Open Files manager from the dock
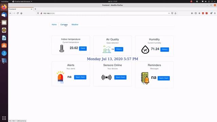217x122 pixels. [x=4, y=22]
